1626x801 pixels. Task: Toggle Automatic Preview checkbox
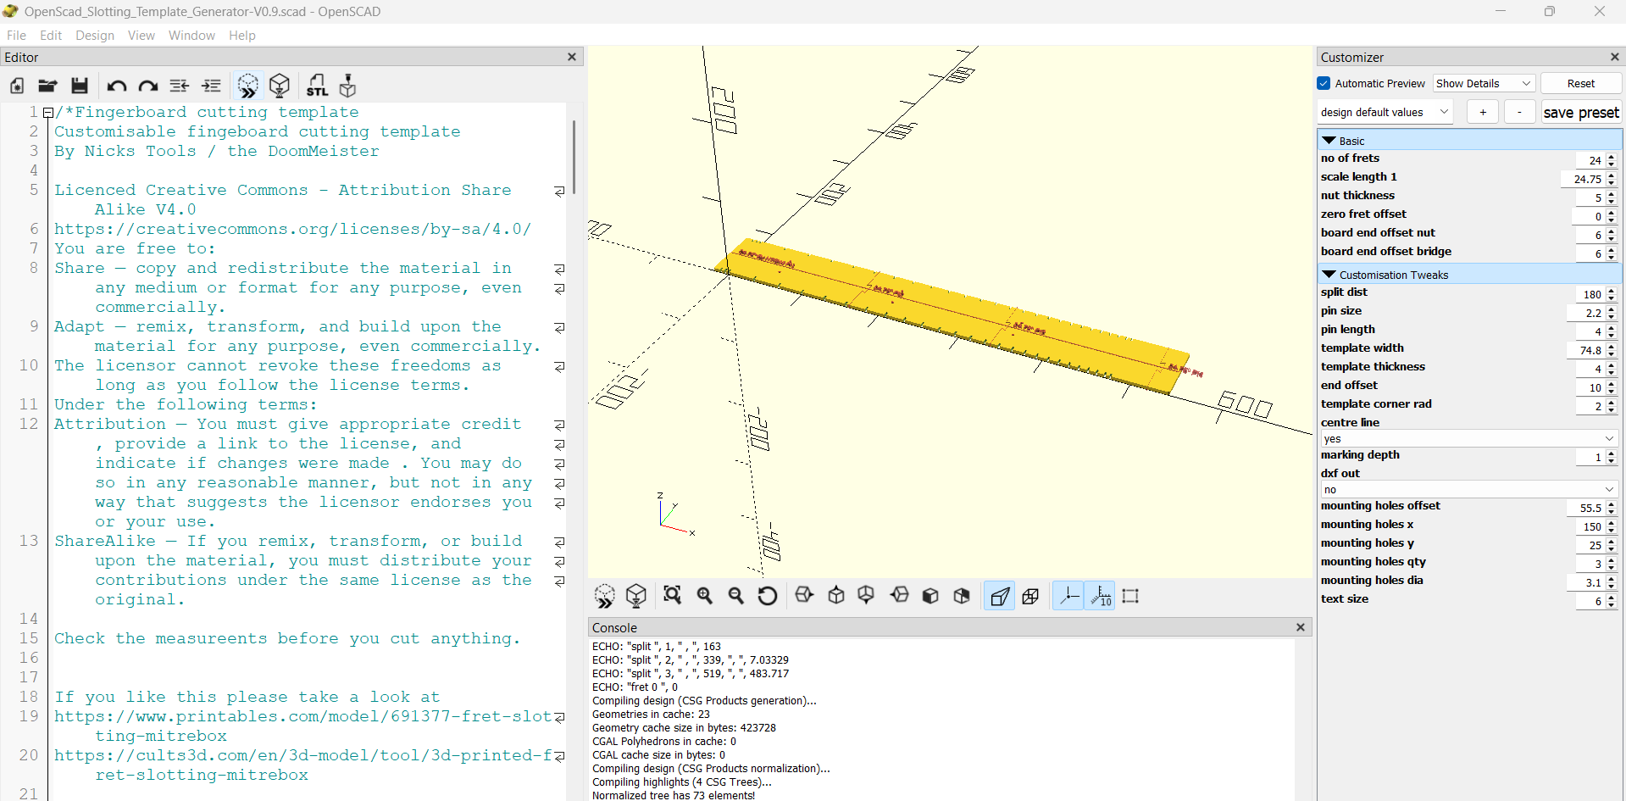pyautogui.click(x=1324, y=83)
